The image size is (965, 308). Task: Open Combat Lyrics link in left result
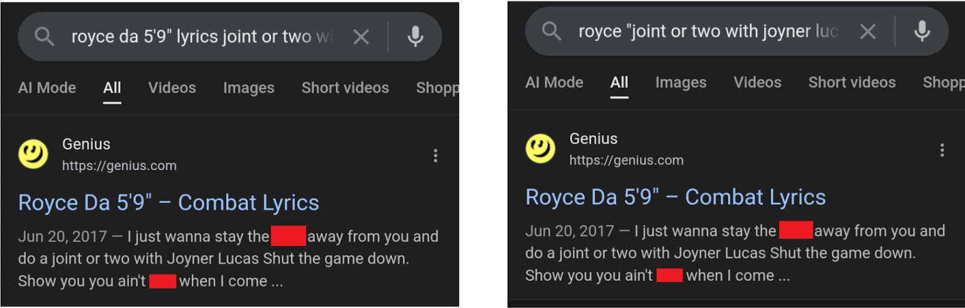coord(168,203)
